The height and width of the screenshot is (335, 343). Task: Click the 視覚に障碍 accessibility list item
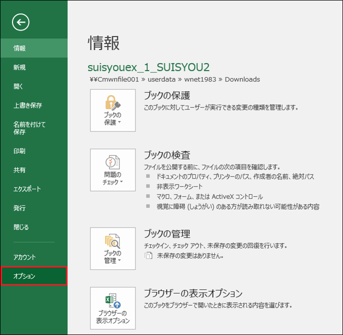pos(238,206)
